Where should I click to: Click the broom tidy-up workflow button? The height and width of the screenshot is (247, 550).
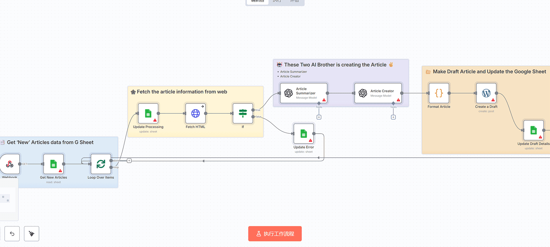click(31, 234)
